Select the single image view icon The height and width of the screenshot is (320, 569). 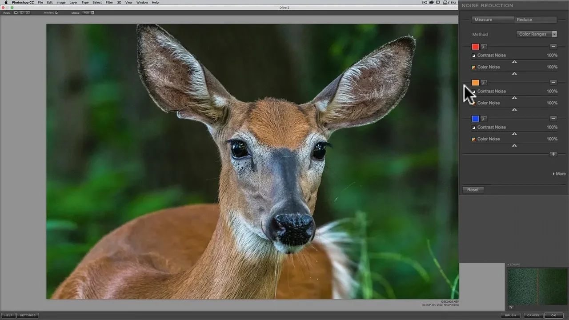[16, 12]
